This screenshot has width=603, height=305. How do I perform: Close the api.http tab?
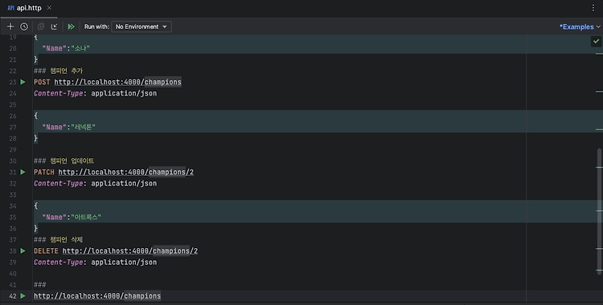pos(49,8)
